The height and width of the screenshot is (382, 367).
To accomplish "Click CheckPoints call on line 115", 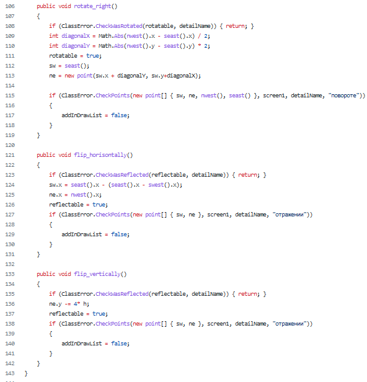I will click(x=112, y=95).
